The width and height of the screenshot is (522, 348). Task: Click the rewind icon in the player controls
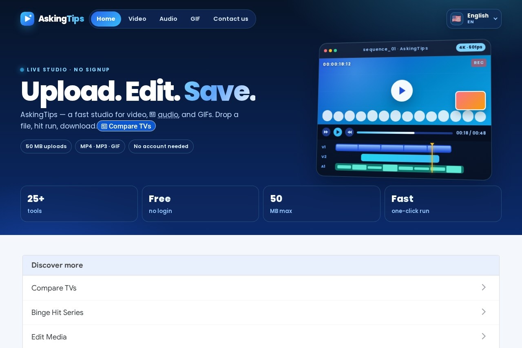[349, 132]
